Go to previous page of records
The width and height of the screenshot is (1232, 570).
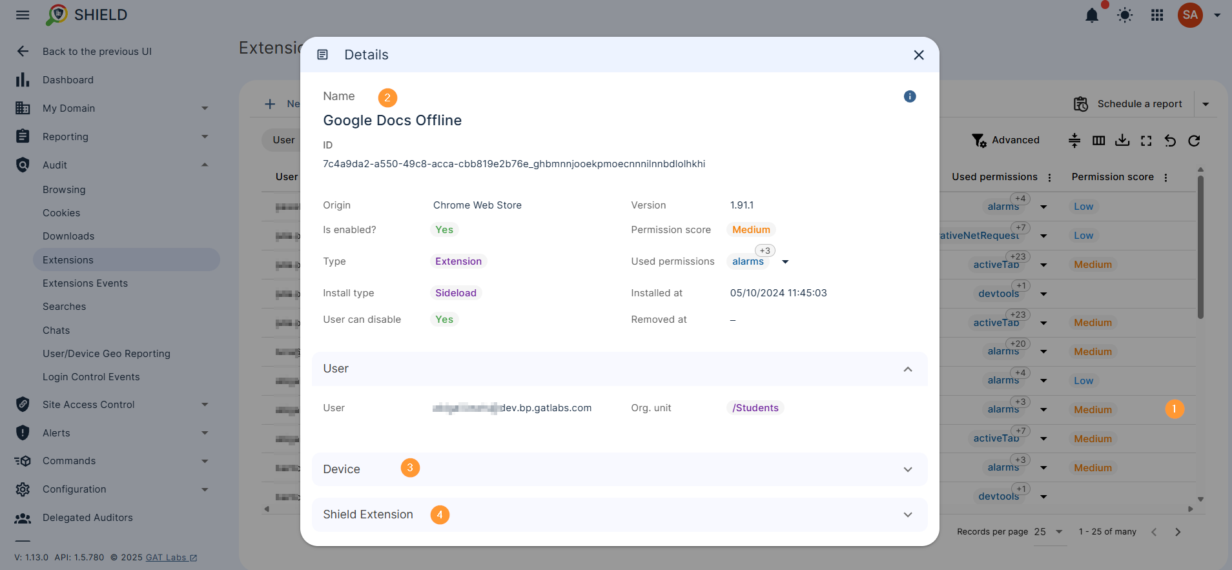coord(1154,532)
